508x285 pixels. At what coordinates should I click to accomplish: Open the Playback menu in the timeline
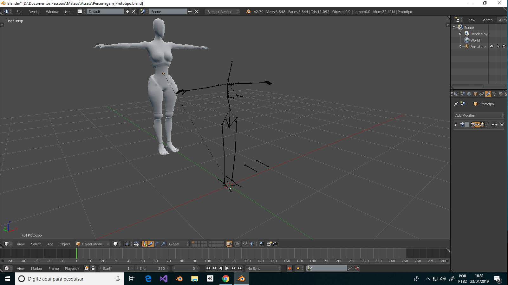point(72,269)
